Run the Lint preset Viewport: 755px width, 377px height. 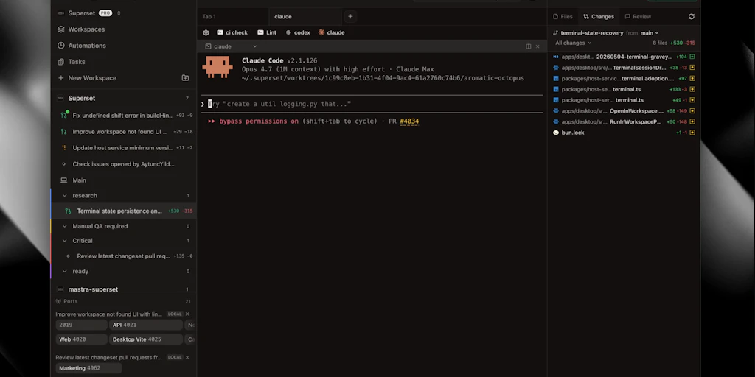267,32
